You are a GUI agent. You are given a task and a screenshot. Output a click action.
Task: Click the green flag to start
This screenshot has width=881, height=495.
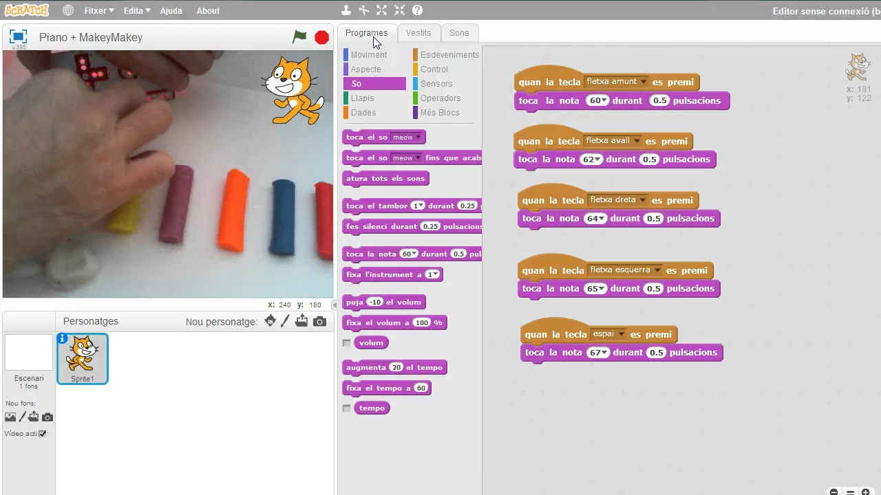[x=299, y=37]
